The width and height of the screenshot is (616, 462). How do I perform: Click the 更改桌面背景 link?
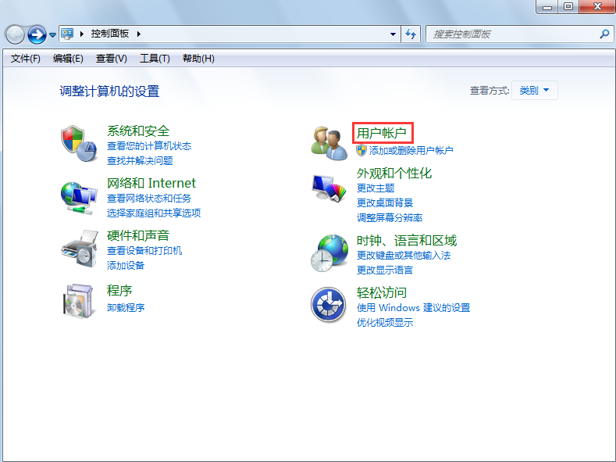pos(385,202)
